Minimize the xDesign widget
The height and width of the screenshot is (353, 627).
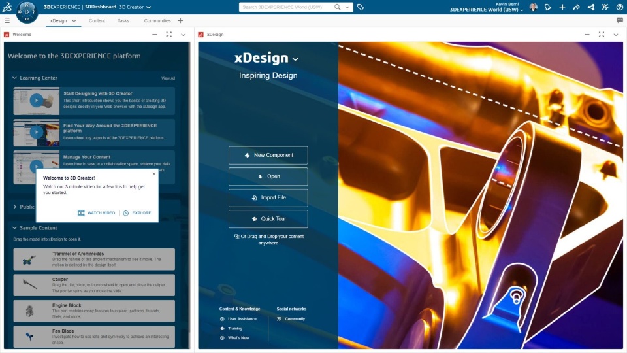pyautogui.click(x=587, y=35)
